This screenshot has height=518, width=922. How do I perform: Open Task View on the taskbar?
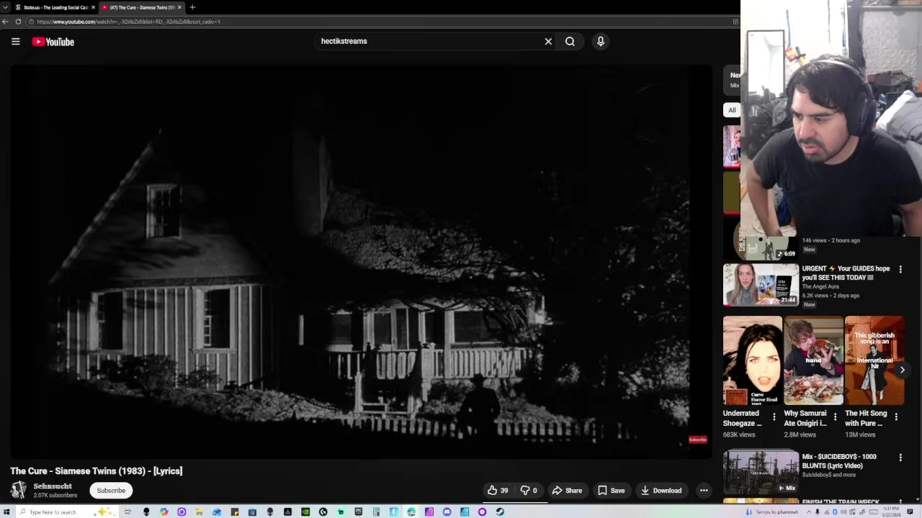pyautogui.click(x=127, y=512)
